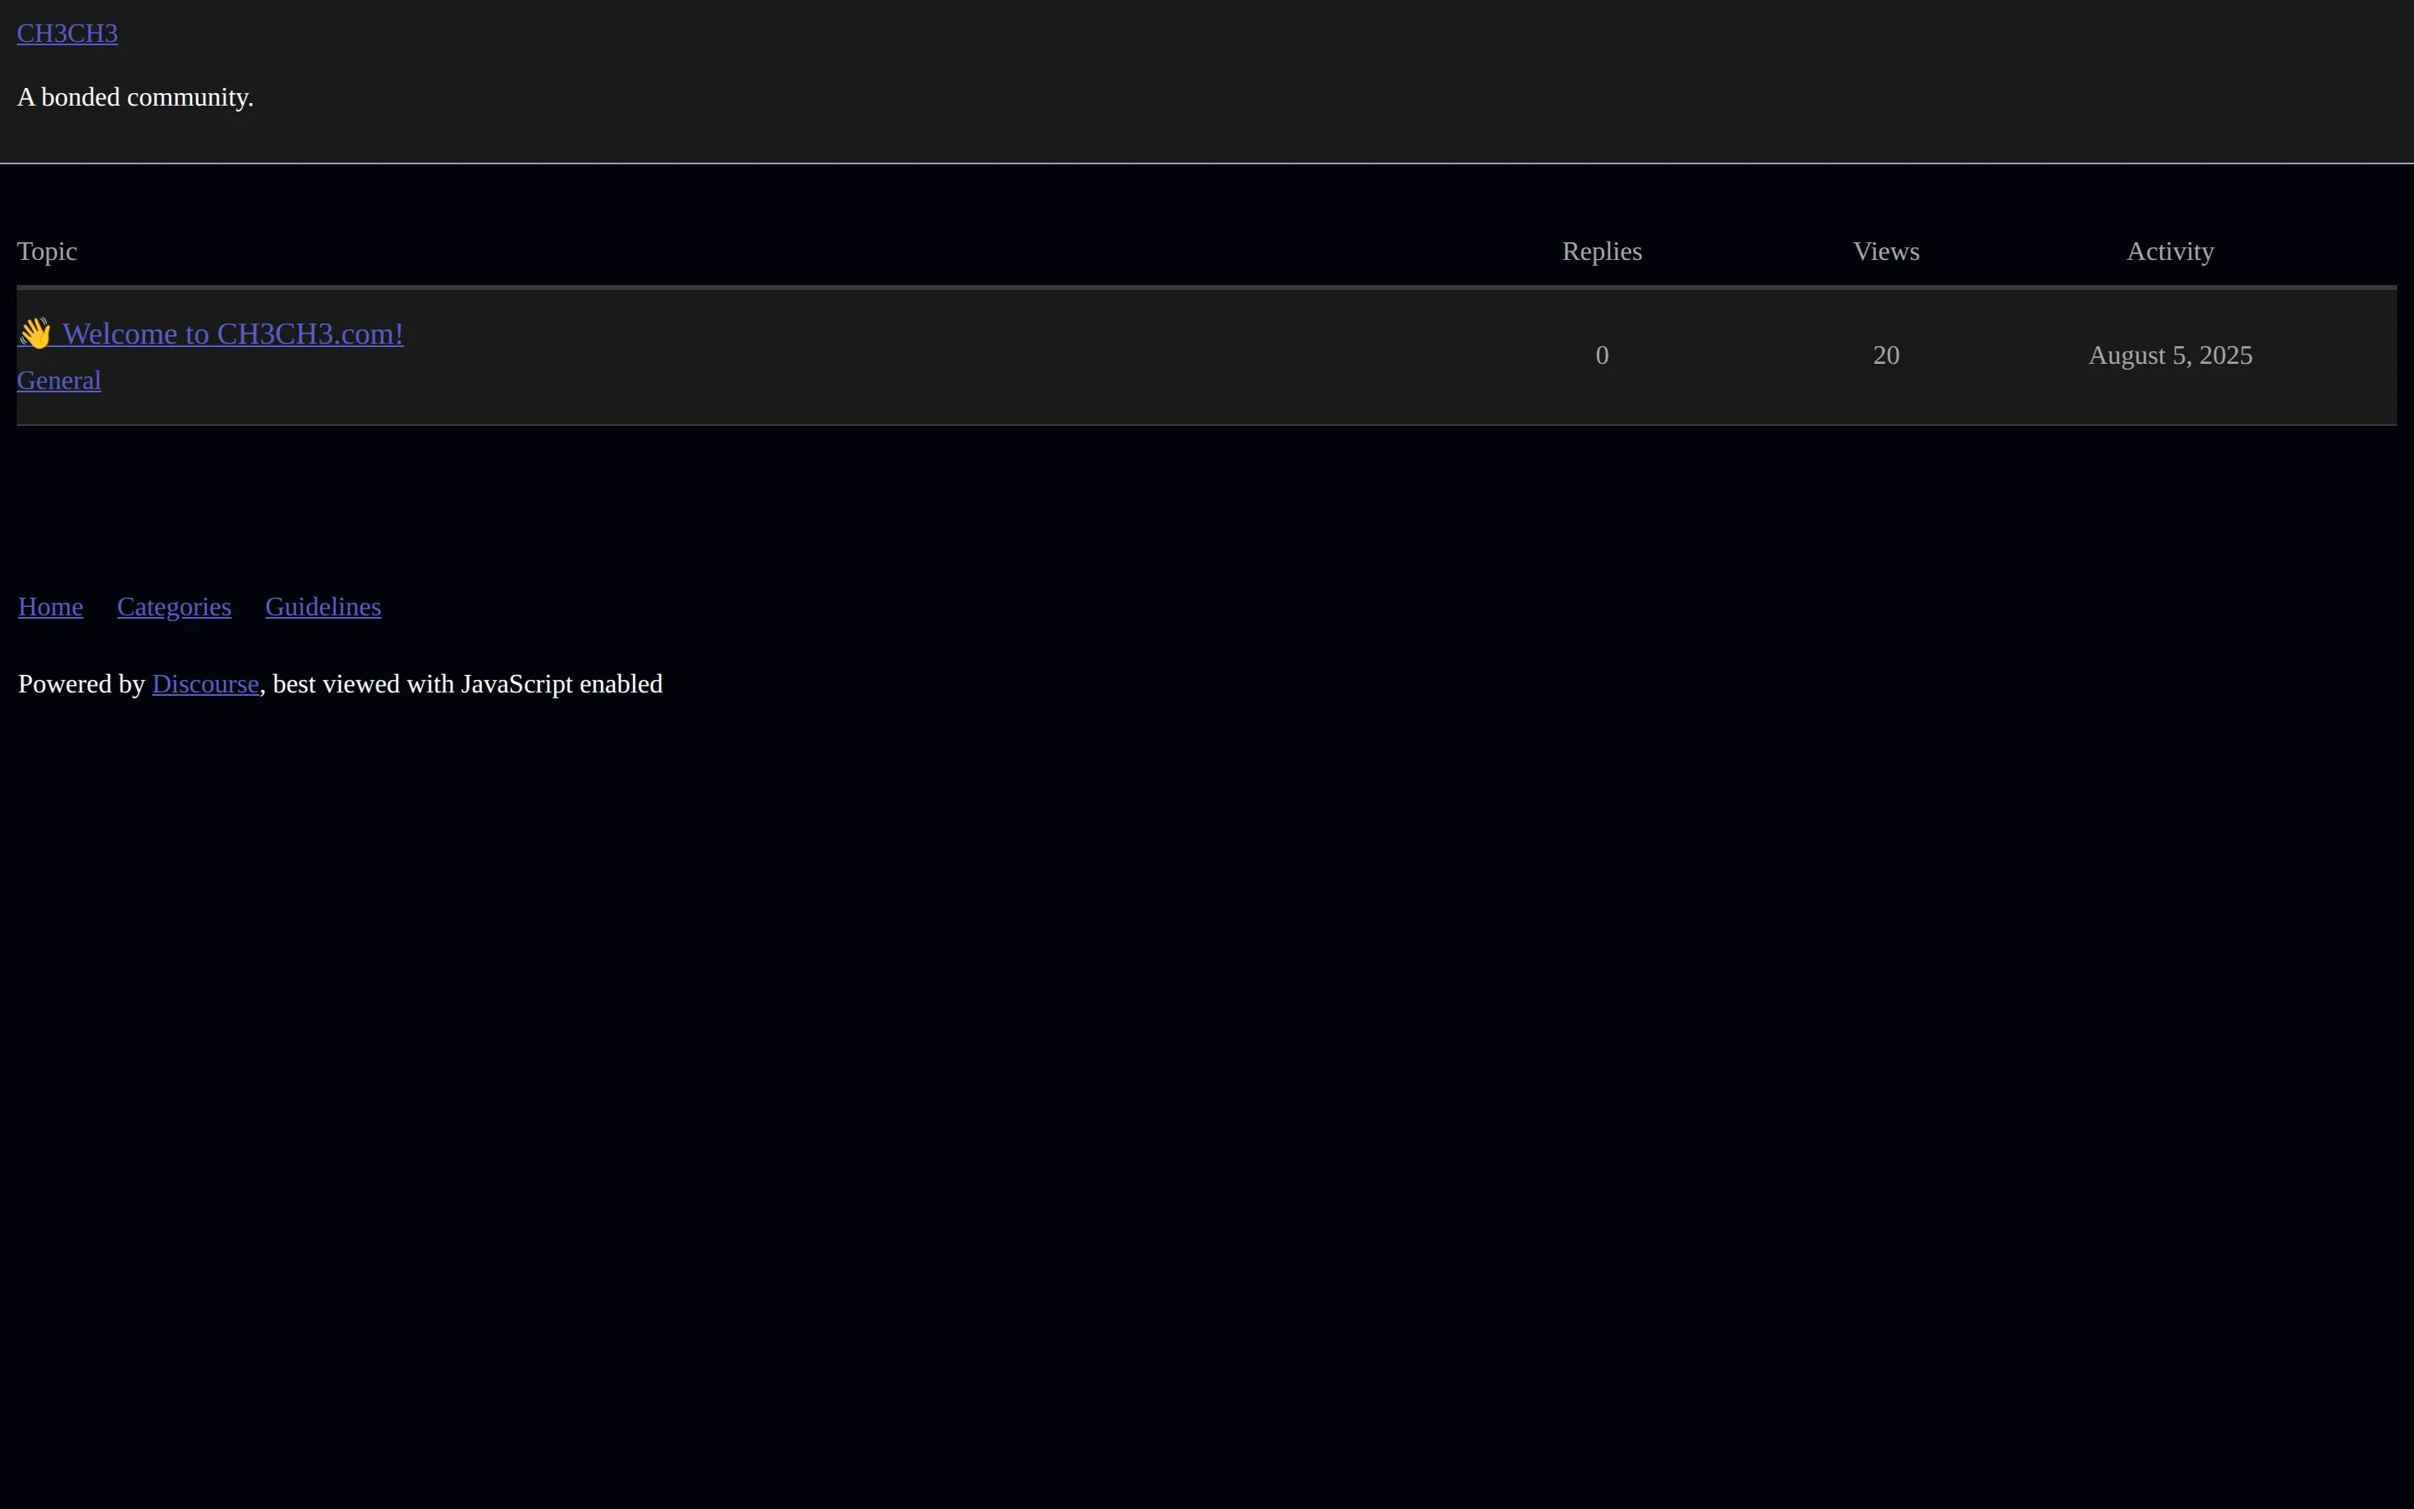Open Categories in footer navigation
The height and width of the screenshot is (1509, 2414).
tap(174, 607)
